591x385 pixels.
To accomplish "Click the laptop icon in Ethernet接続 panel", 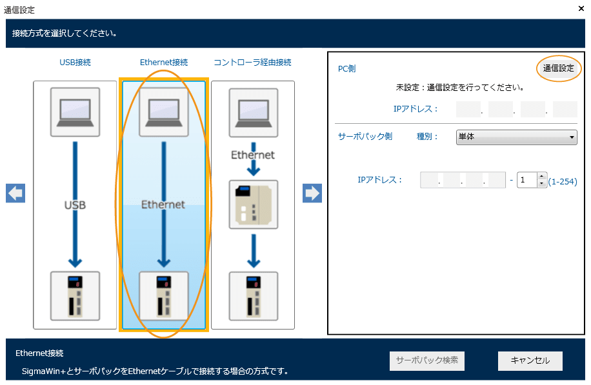I will [164, 112].
